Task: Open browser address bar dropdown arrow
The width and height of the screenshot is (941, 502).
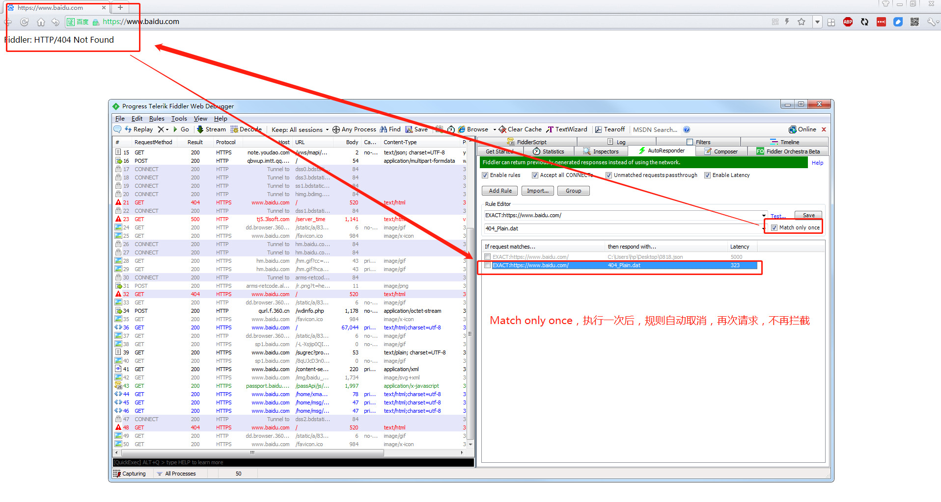Action: [817, 22]
